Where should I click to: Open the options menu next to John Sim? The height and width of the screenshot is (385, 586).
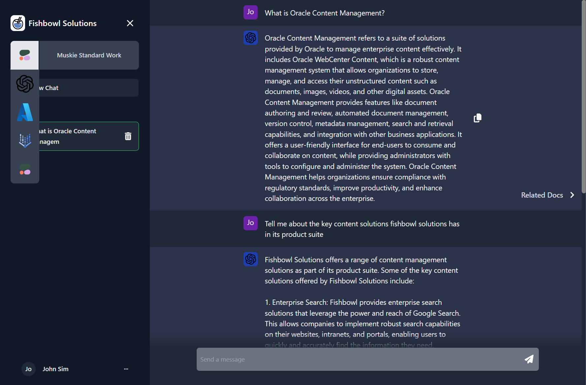pyautogui.click(x=126, y=369)
